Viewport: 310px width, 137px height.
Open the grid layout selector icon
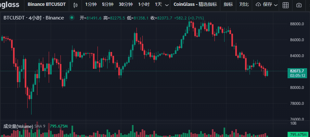point(286,5)
